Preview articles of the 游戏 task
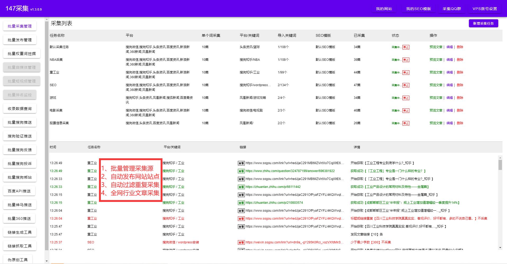 tap(436, 98)
